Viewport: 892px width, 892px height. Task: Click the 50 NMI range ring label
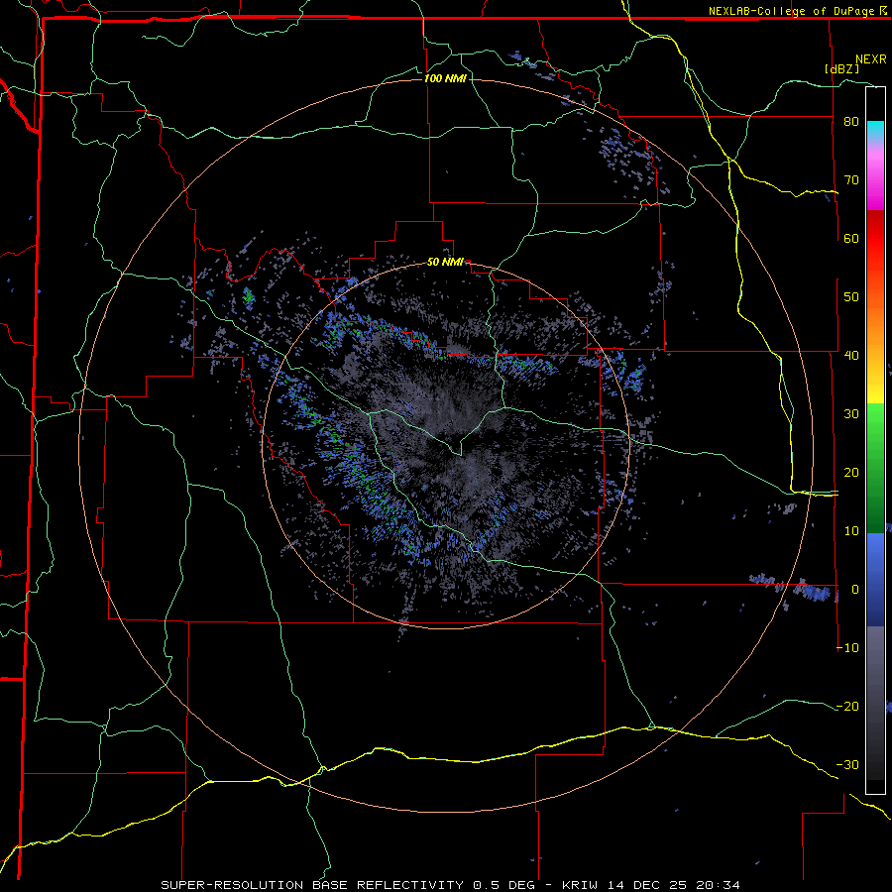coord(445,263)
